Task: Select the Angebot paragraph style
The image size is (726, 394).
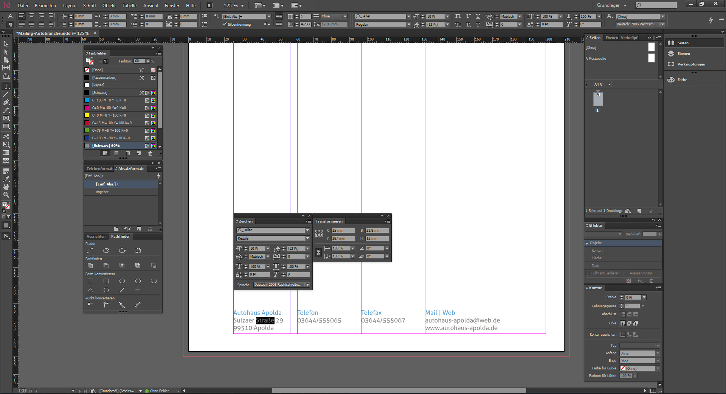Action: pyautogui.click(x=102, y=192)
